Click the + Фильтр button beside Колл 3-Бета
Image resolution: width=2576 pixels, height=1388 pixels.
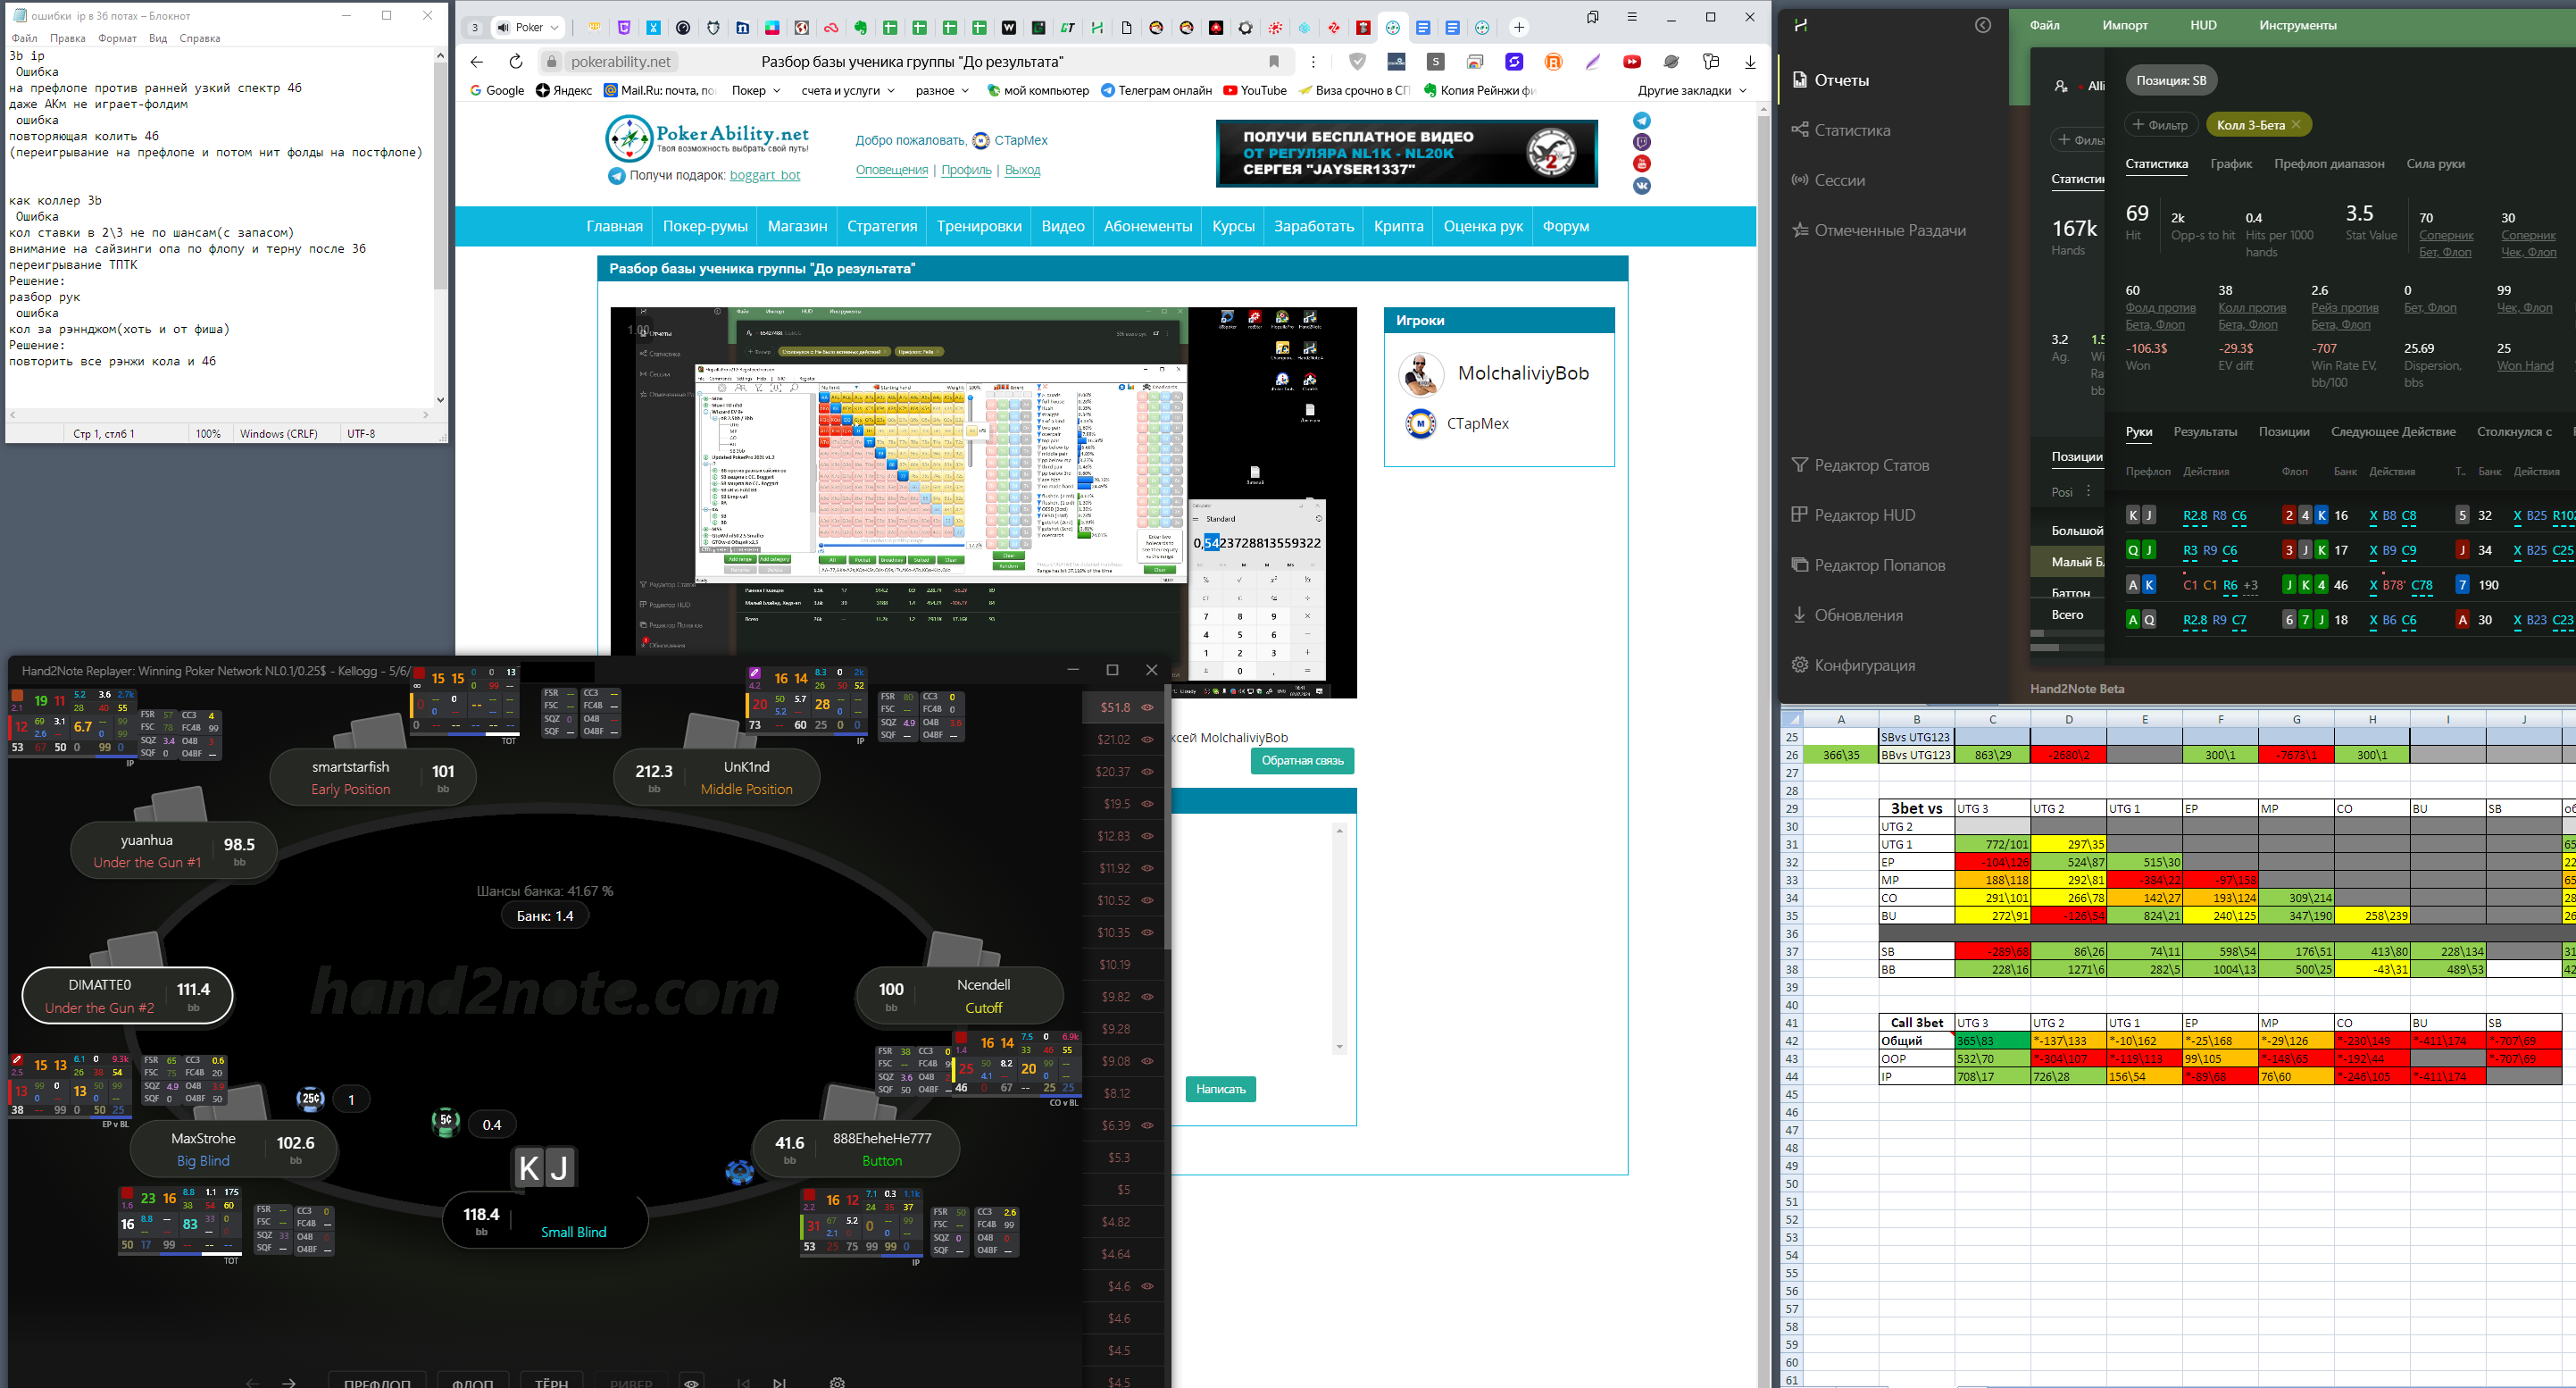tap(2161, 124)
